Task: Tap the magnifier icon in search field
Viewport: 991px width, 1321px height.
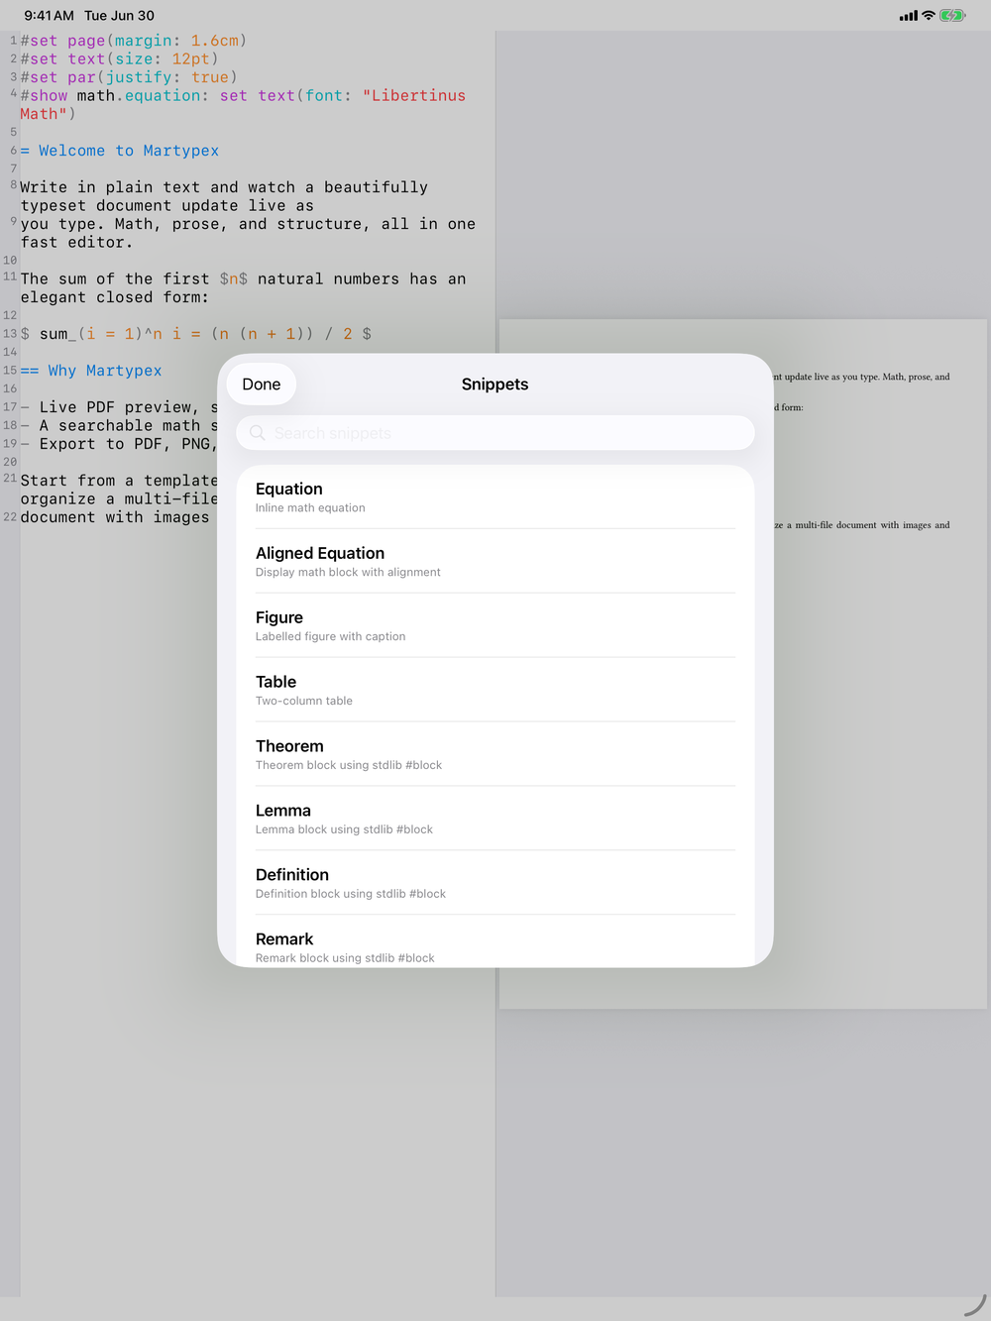Action: [x=258, y=433]
